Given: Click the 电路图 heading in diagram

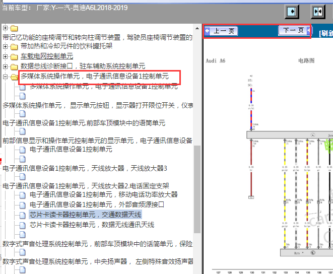Looking at the screenshot, I should (x=306, y=60).
